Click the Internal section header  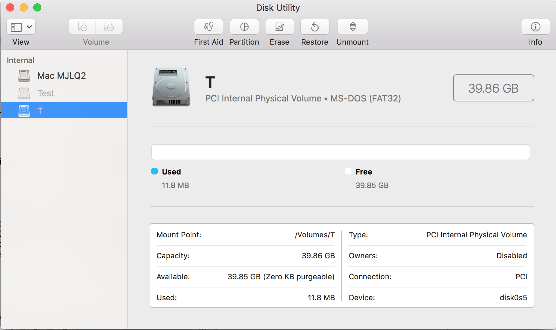tap(21, 60)
